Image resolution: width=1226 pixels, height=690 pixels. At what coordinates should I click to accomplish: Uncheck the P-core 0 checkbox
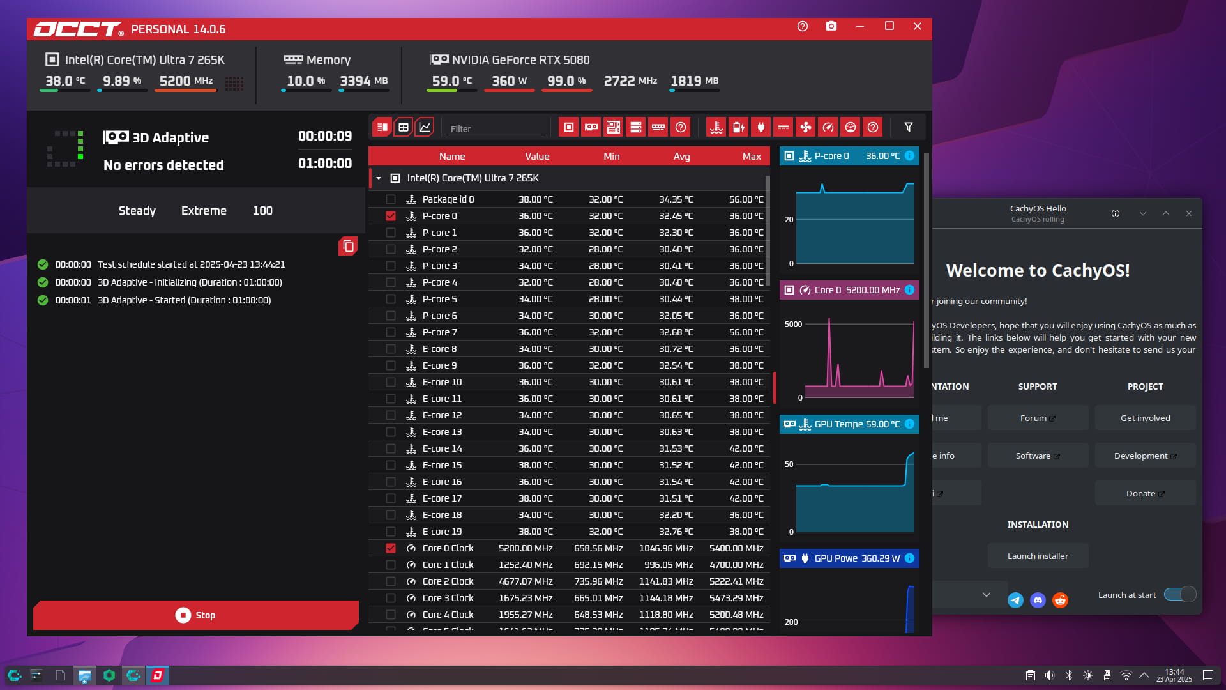point(391,216)
